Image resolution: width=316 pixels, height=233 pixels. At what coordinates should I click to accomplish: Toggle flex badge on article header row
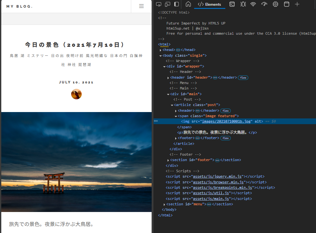pyautogui.click(x=226, y=111)
